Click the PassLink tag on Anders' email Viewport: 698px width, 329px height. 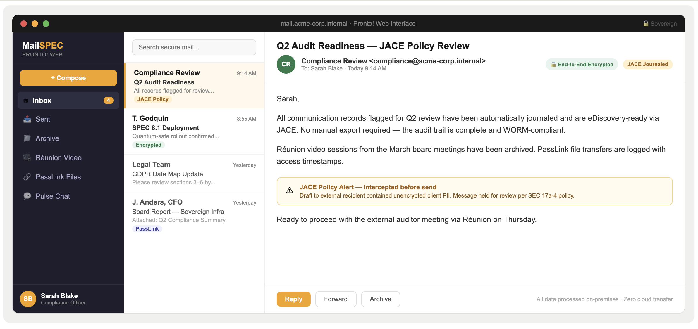147,229
